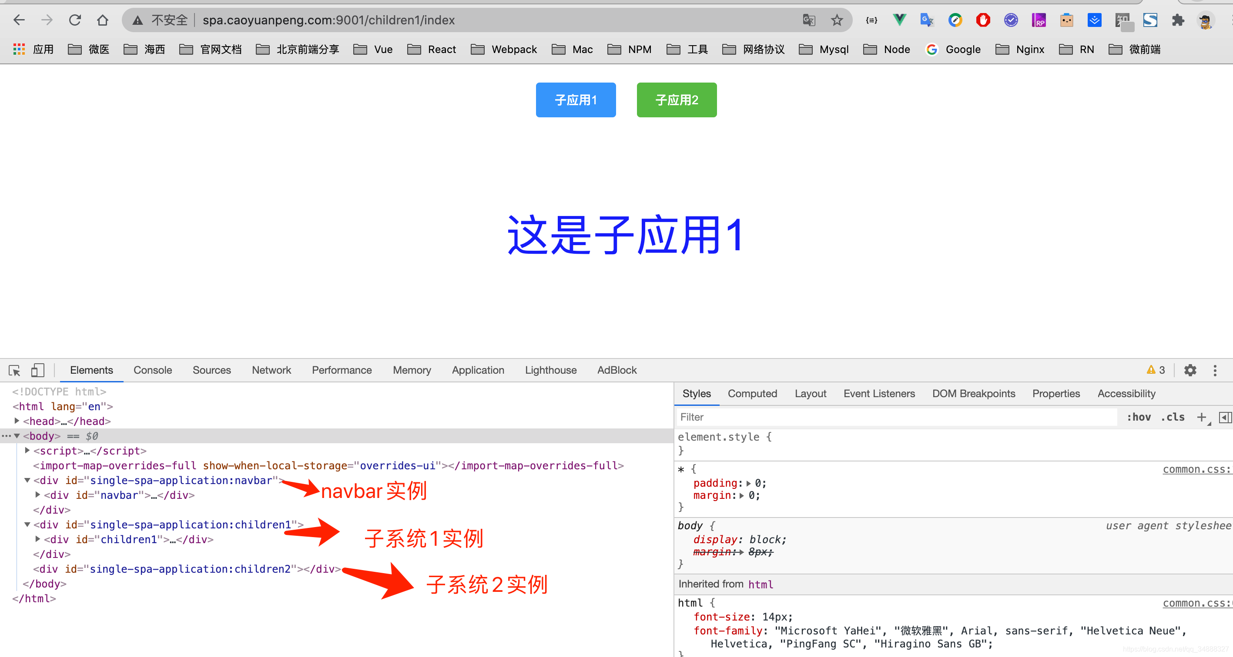
Task: Click the Application panel icon
Action: pyautogui.click(x=477, y=370)
